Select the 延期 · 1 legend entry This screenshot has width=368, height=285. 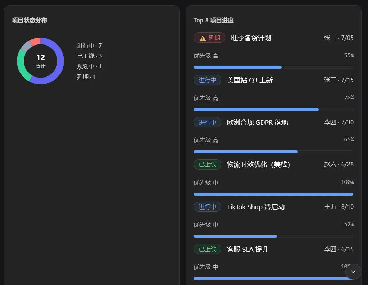[86, 77]
